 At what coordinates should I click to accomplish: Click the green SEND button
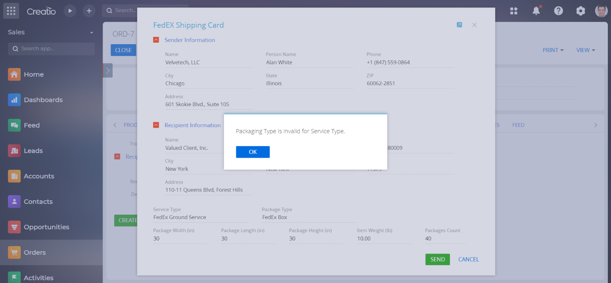pos(438,259)
